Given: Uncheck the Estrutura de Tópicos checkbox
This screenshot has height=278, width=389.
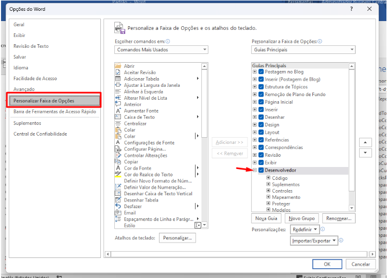Looking at the screenshot, I should point(261,87).
